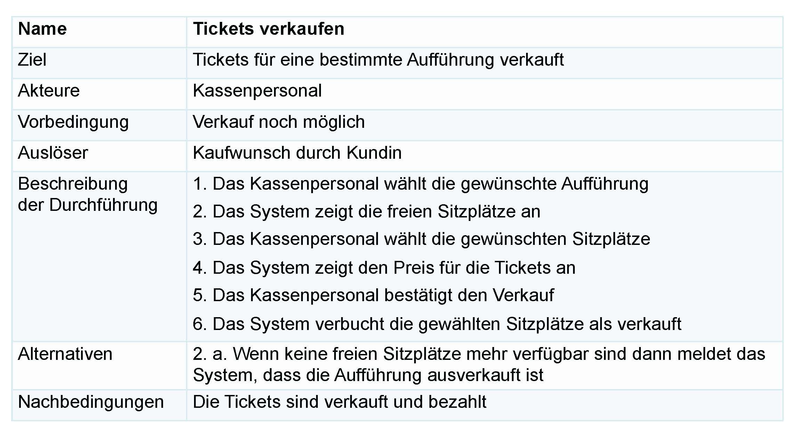Select the 'Vorbedingung' row label
This screenshot has height=429, width=798.
tap(73, 122)
